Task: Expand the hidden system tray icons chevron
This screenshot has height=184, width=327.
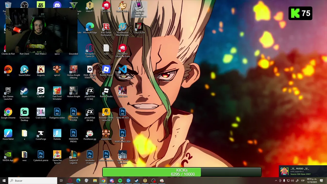Action: (x=276, y=181)
